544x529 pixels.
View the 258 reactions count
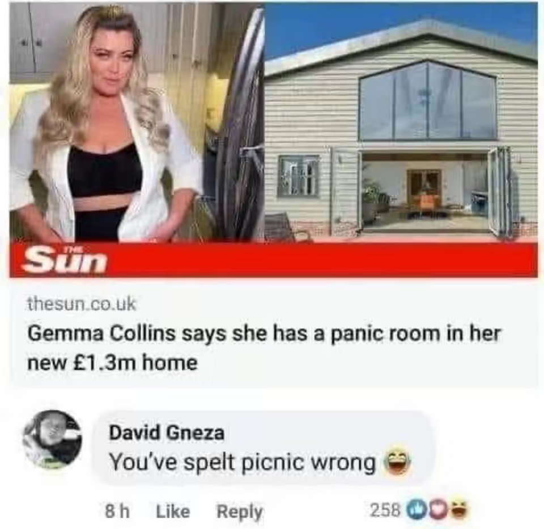[386, 510]
